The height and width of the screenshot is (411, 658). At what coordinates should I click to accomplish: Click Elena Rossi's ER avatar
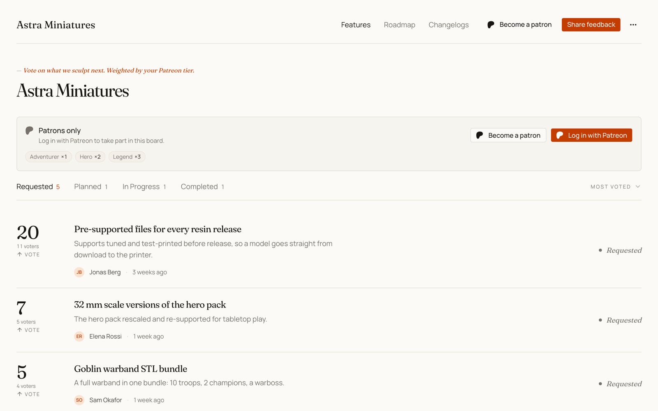click(x=79, y=336)
